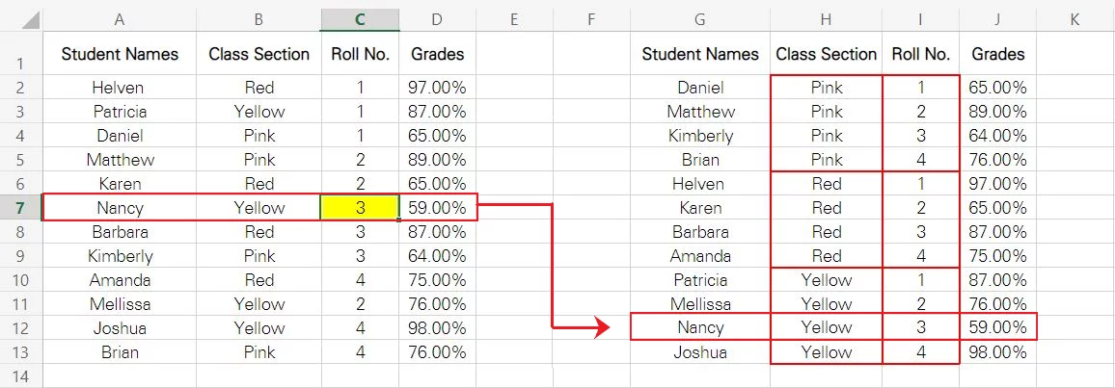The width and height of the screenshot is (1115, 388).
Task: Click the column K header
Action: (1074, 19)
